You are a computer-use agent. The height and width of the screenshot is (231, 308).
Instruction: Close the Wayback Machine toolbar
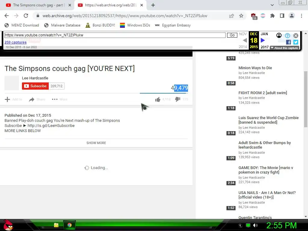click(x=296, y=35)
